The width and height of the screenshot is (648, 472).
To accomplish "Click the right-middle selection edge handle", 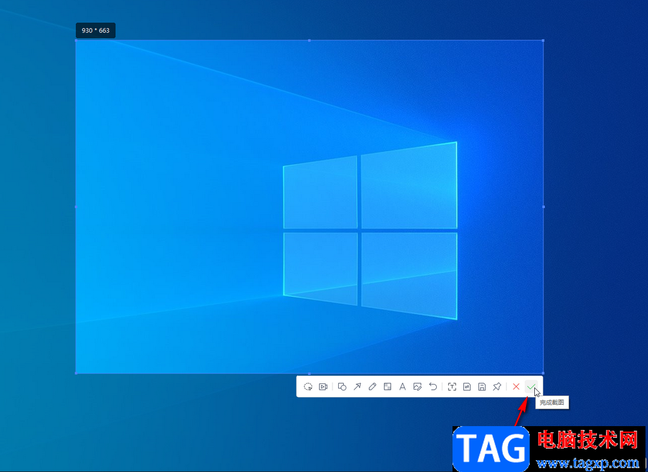I will point(544,207).
